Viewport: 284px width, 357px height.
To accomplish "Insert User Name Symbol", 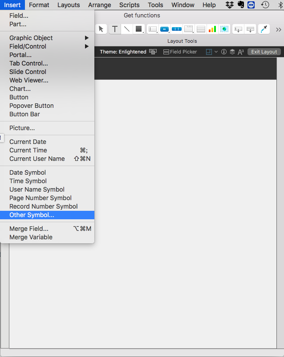I will click(47, 189).
